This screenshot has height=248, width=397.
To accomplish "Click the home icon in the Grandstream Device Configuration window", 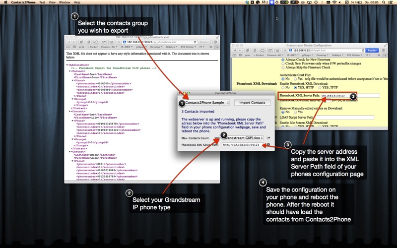I will click(x=255, y=51).
